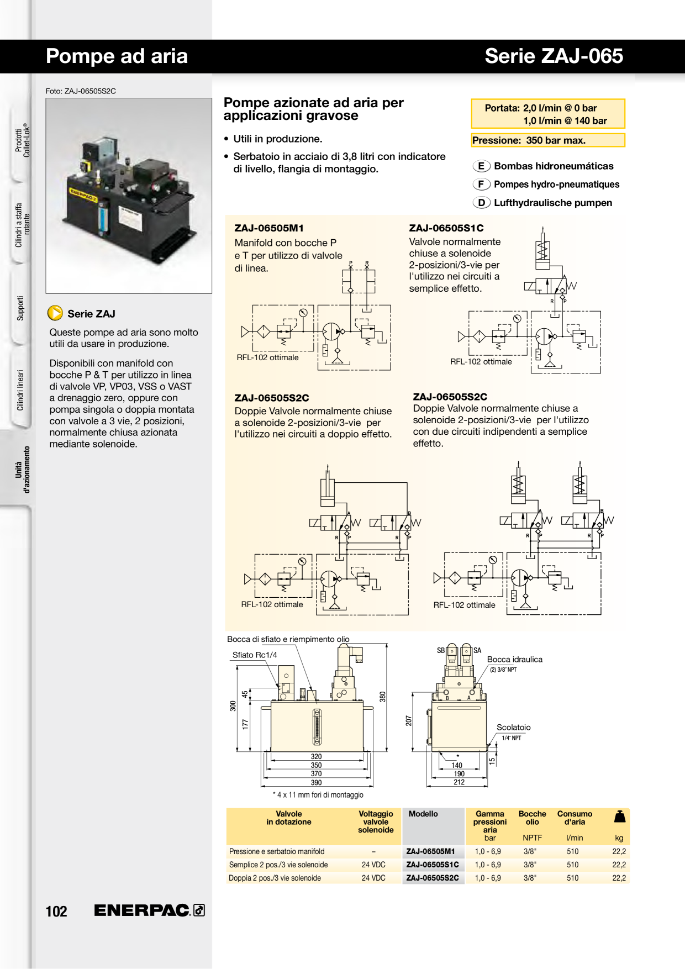Click 'RFL-102 ottimale' under the M1 diagram
Image resolution: width=685 pixels, height=969 pixels.
click(267, 357)
